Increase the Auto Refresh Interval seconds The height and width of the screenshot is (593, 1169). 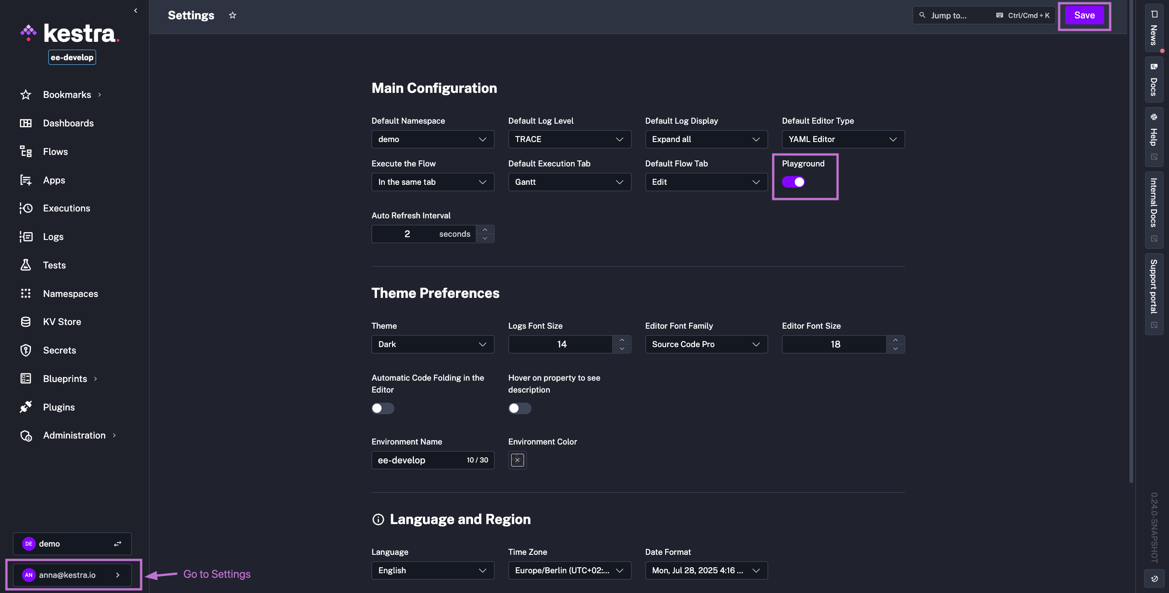point(485,229)
